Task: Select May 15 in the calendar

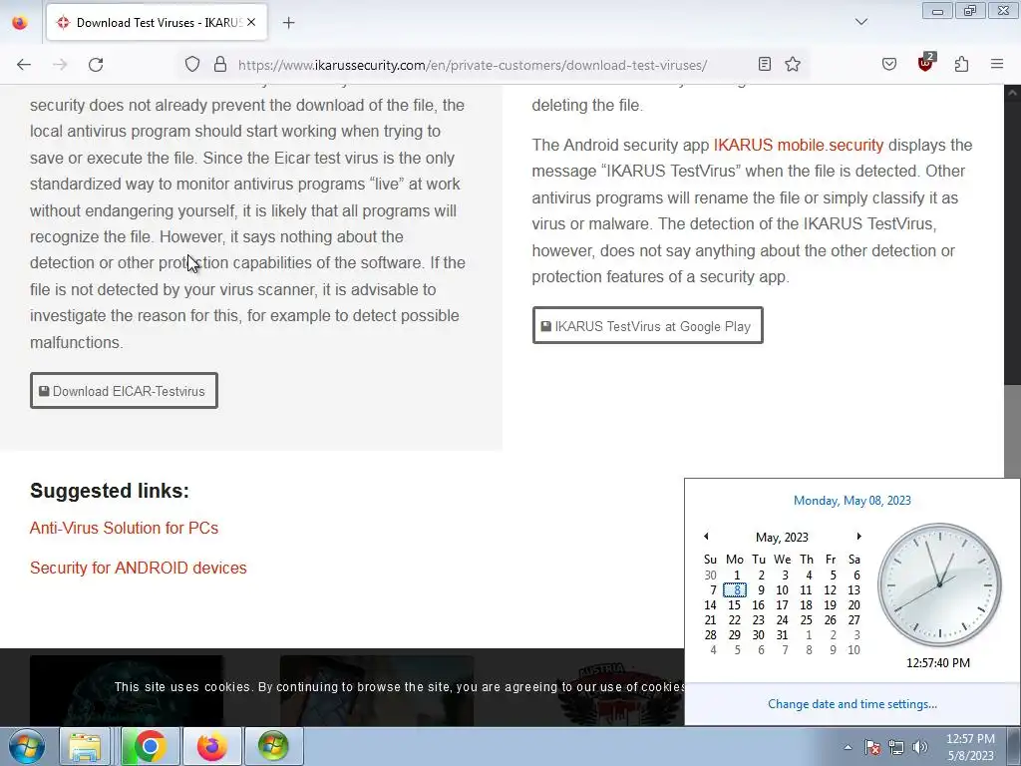Action: pos(735,605)
